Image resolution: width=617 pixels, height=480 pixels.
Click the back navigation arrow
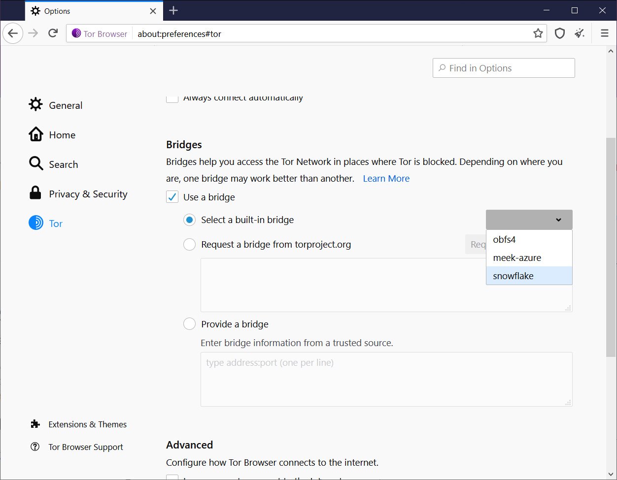click(13, 33)
